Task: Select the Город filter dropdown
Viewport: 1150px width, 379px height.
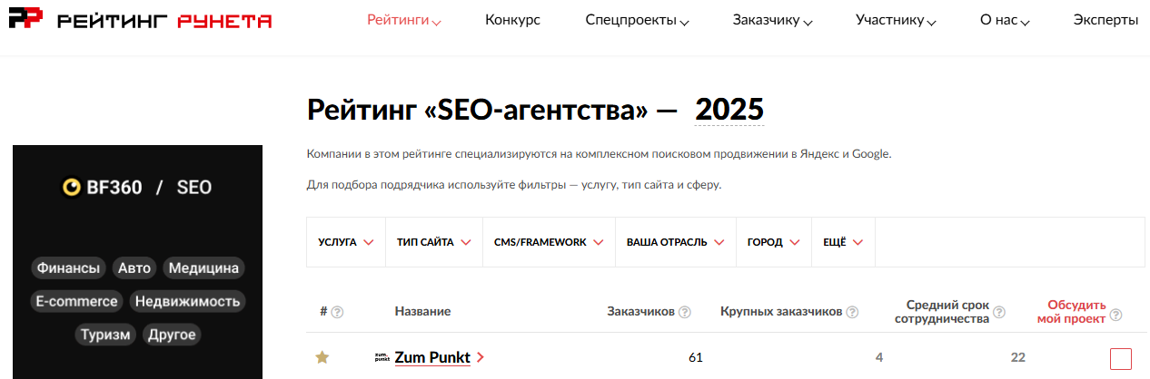Action: (x=773, y=242)
